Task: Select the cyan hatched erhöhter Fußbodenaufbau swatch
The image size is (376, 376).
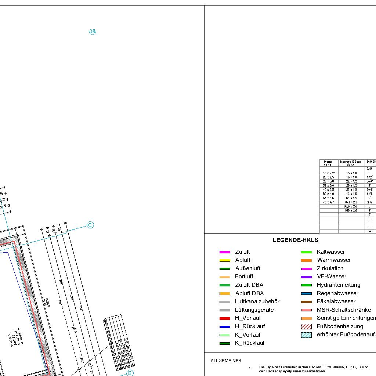Action: click(x=306, y=335)
